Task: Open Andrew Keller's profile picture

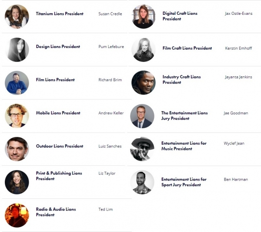Action: tap(17, 116)
